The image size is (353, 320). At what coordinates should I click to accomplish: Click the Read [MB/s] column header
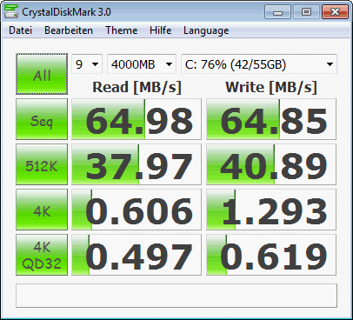click(x=137, y=87)
